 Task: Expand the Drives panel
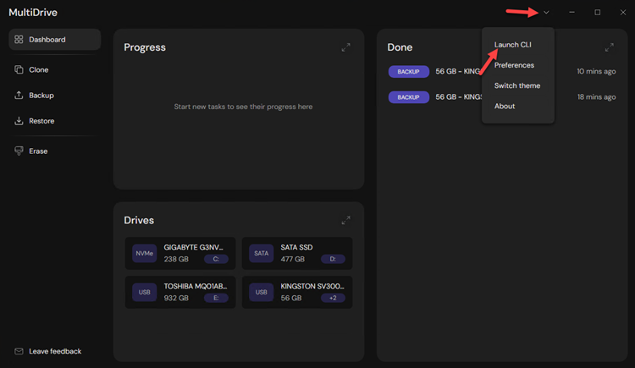pos(345,220)
